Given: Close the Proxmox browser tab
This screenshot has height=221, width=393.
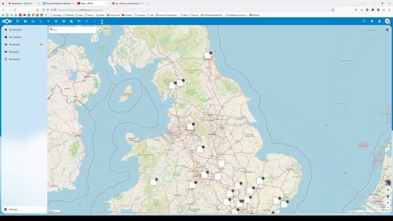Looking at the screenshot, I should tap(142, 4).
